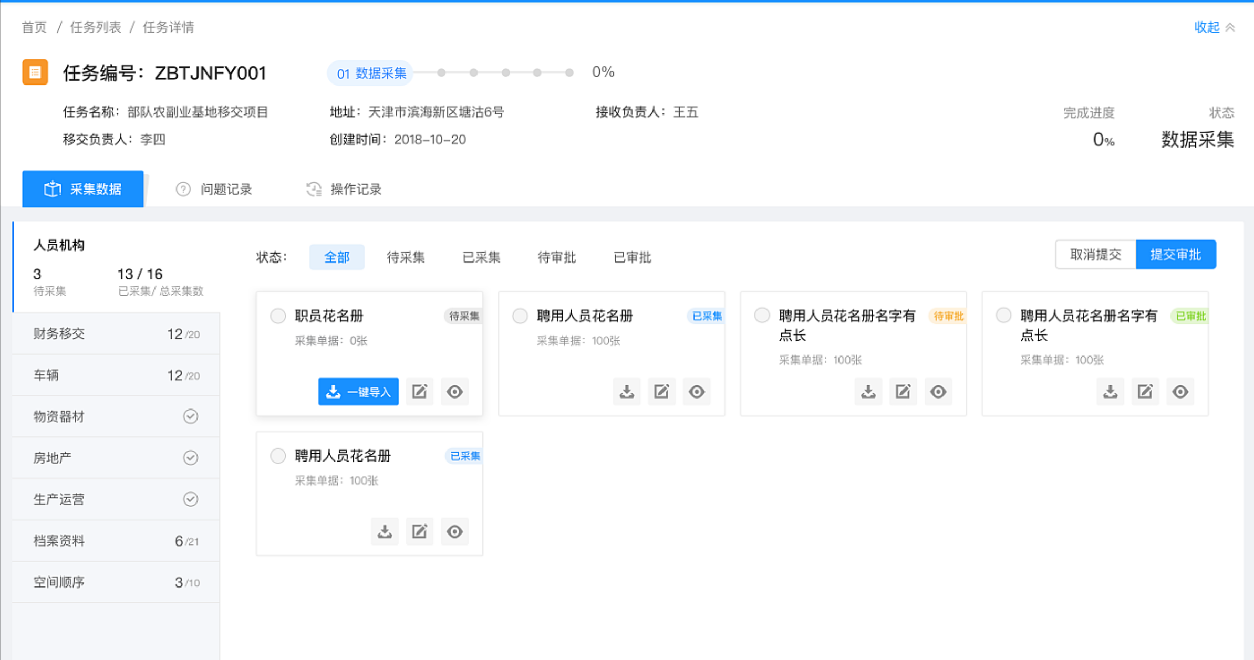Edit the 聘用人员花名册 card below 职员花名册

tap(419, 531)
